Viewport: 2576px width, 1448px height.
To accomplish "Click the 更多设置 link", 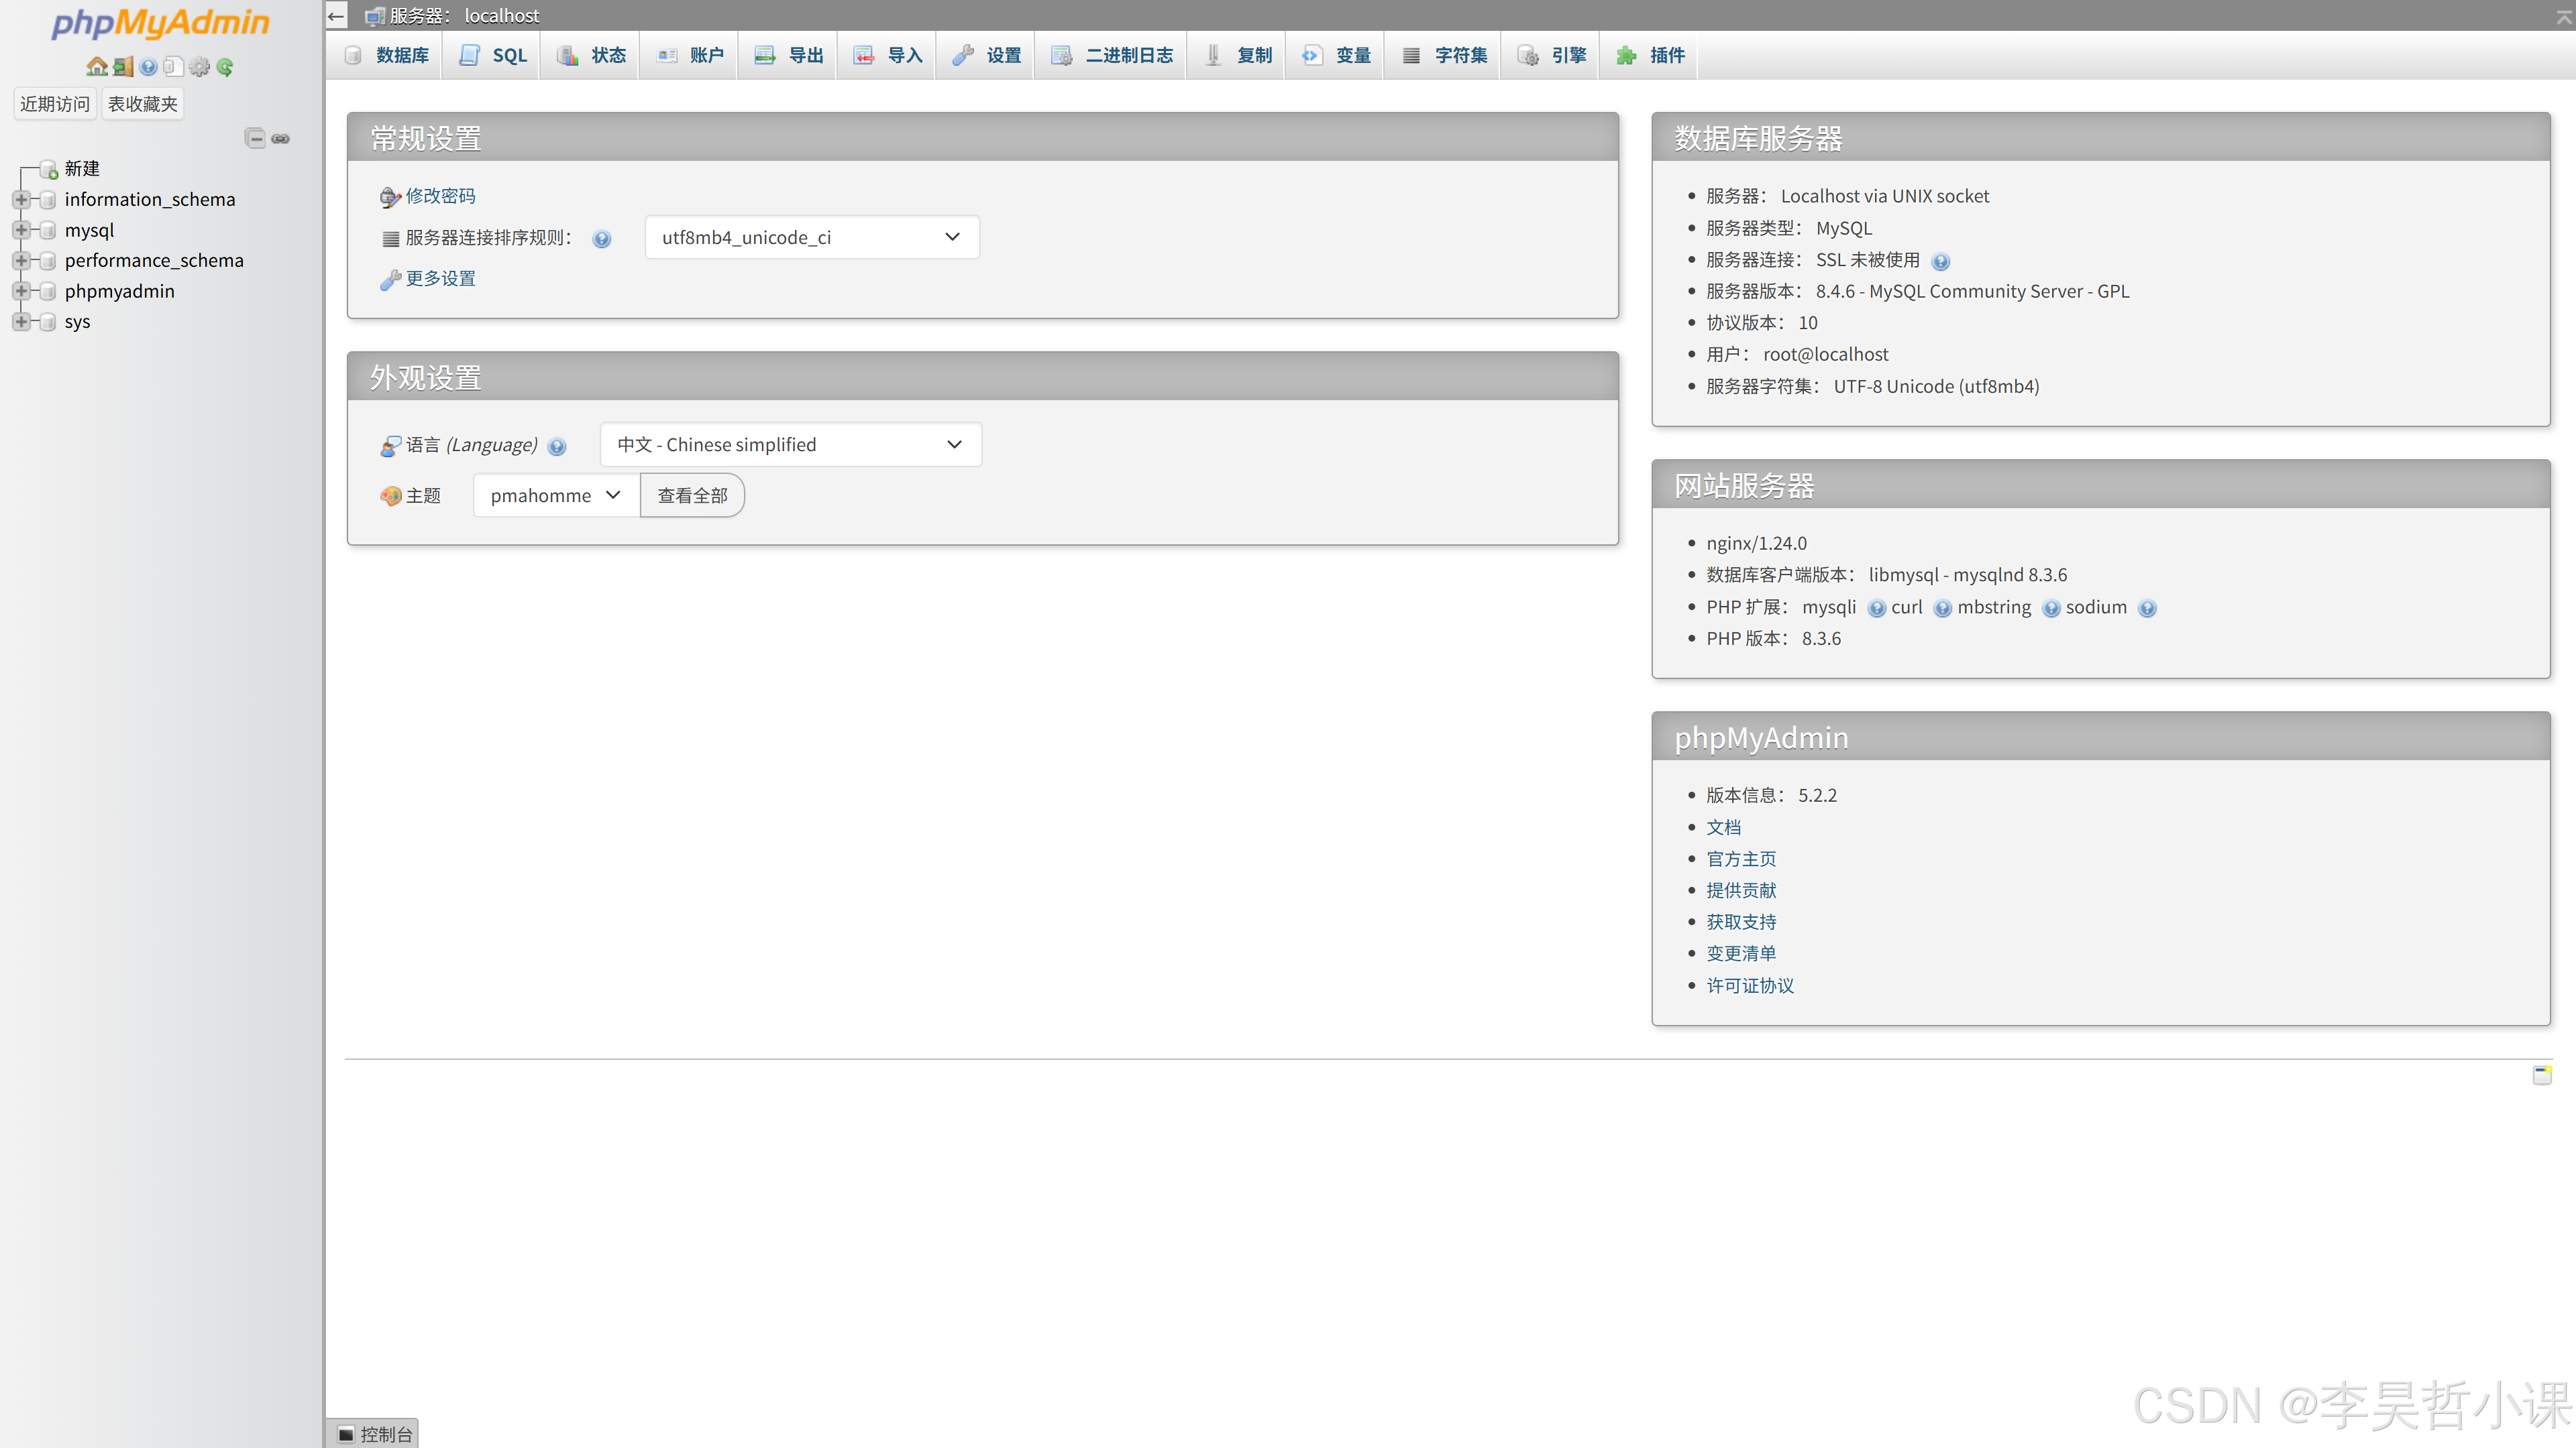I will click(441, 279).
